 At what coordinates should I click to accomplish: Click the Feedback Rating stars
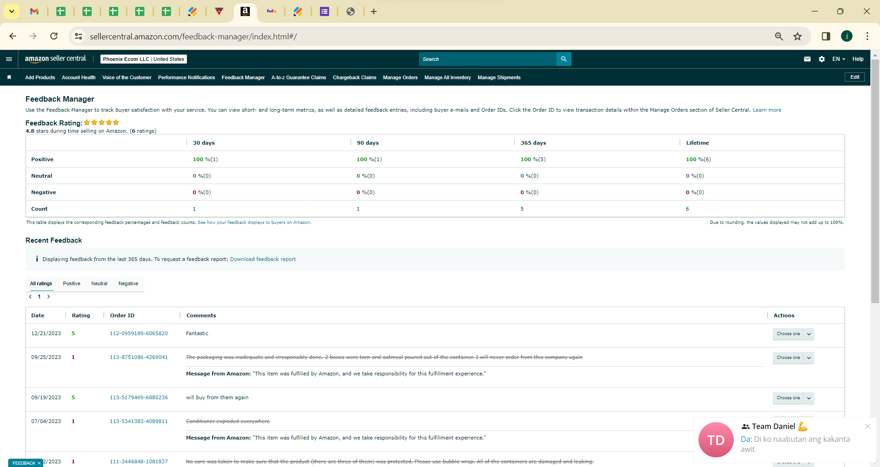pos(101,123)
